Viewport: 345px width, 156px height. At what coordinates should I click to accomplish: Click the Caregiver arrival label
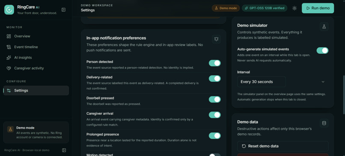(x=100, y=114)
